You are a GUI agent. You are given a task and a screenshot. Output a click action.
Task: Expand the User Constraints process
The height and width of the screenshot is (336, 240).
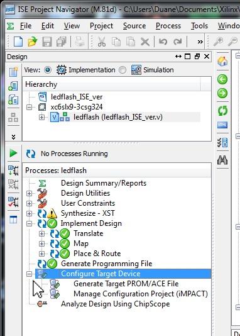pyautogui.click(x=29, y=203)
